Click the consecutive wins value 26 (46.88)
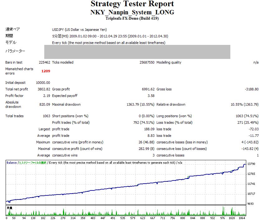The width and height of the screenshot is (264, 221). tap(146, 142)
